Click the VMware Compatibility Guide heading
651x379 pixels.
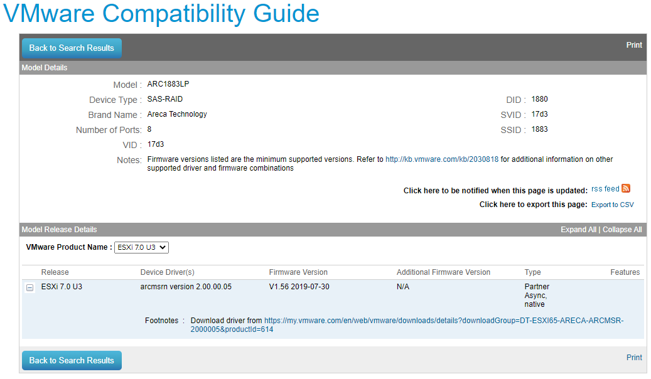pos(161,13)
